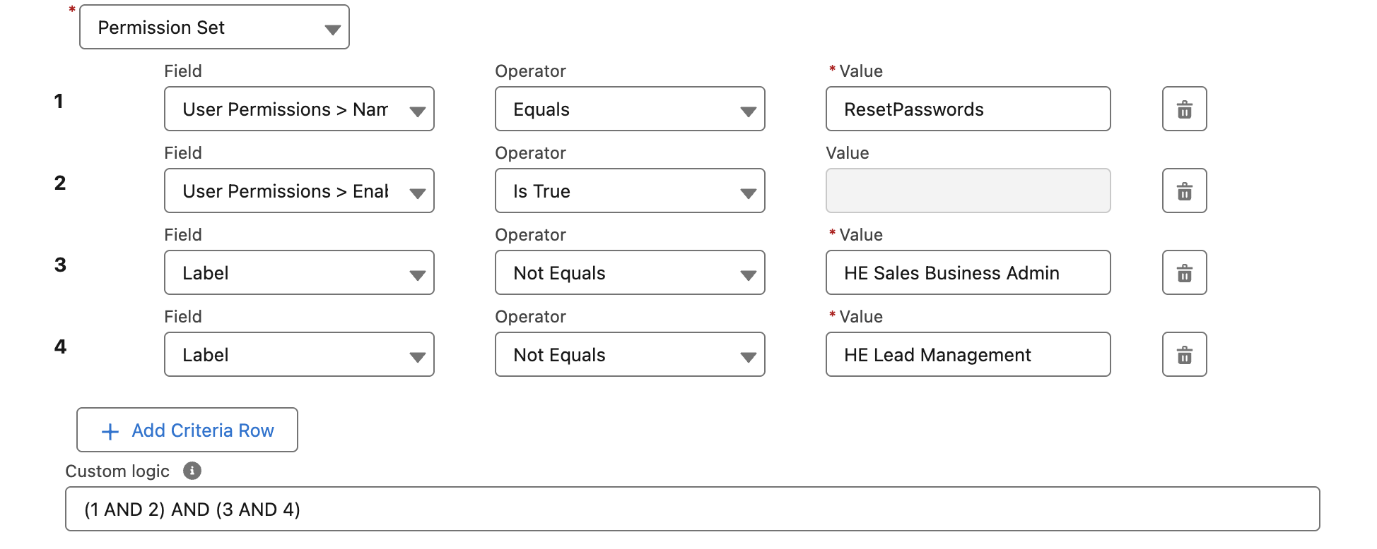Click the plus icon on Add Criteria Row

click(110, 431)
